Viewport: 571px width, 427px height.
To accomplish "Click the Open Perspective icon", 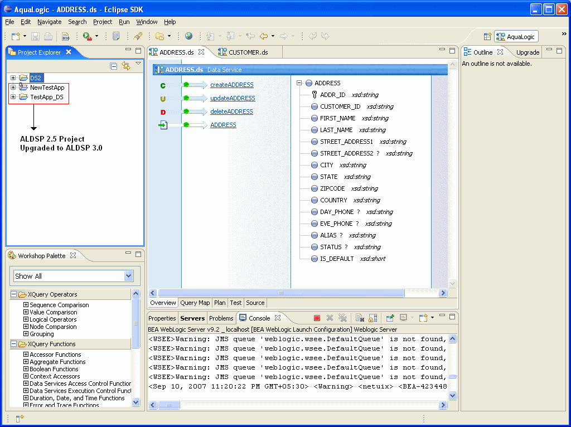I will (x=487, y=36).
